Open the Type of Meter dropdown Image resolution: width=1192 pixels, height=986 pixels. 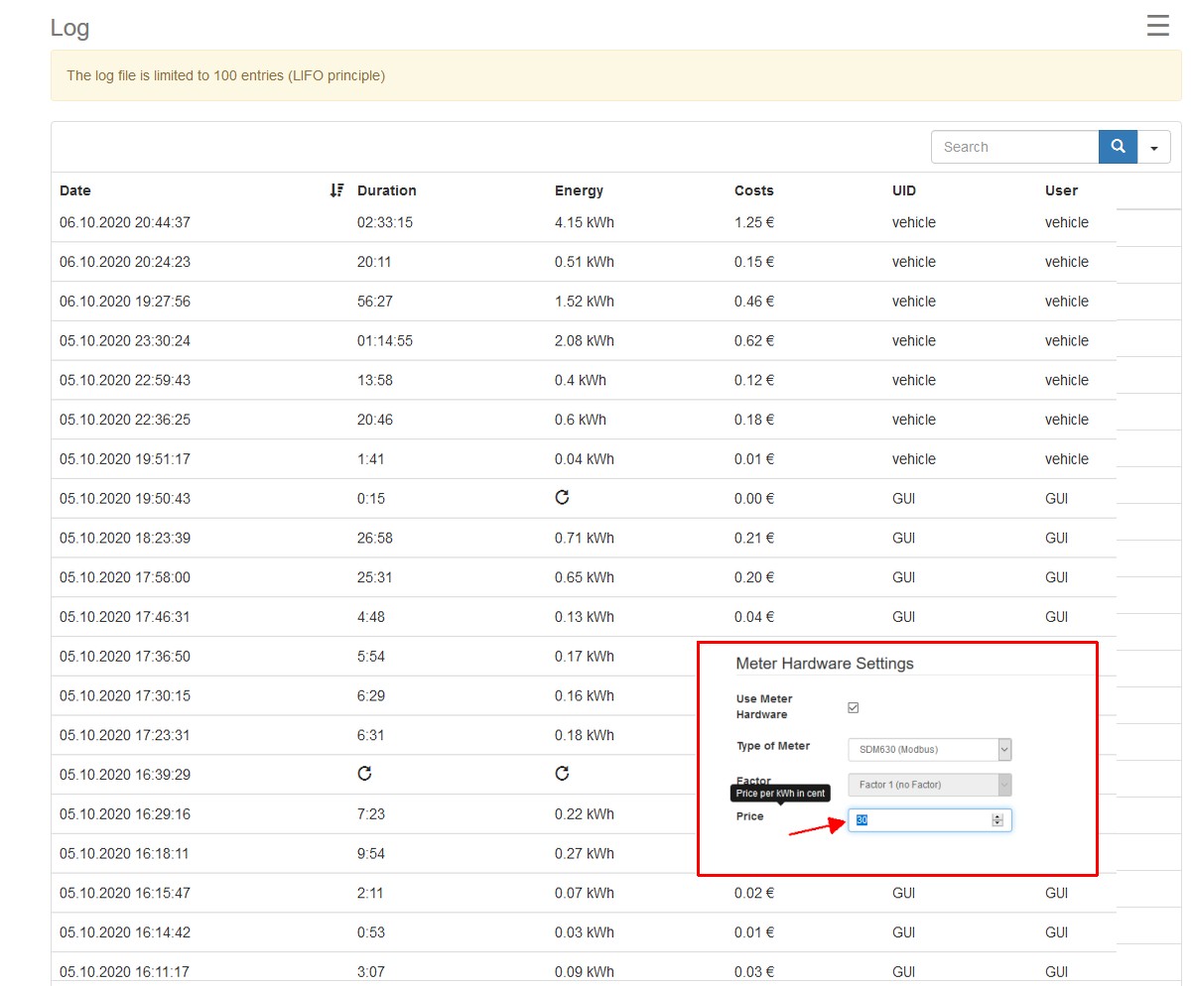pos(929,750)
